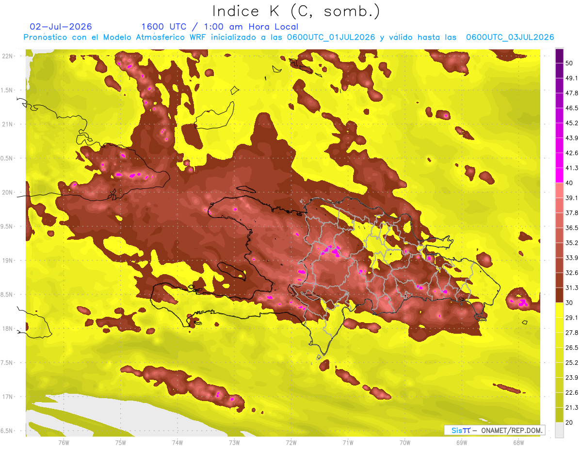Click the '36.5' value on the color scale

pos(572,228)
